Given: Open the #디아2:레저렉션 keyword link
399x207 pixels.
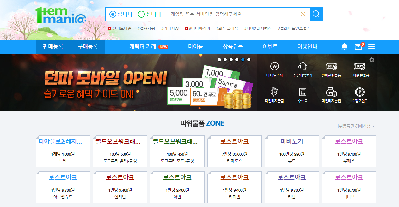Looking at the screenshot, I should (258, 28).
